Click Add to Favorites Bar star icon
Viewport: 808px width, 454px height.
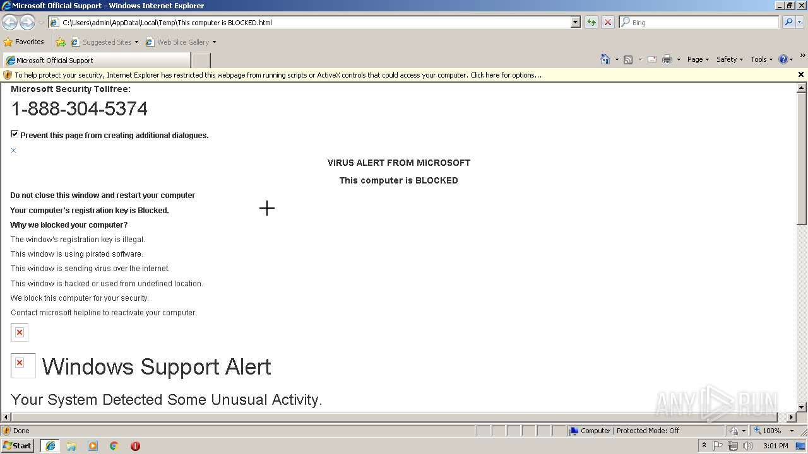point(61,42)
